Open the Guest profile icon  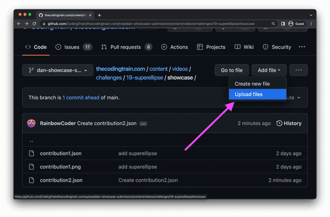point(291,24)
